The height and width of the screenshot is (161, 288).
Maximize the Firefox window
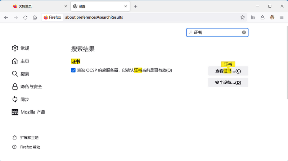(x=270, y=6)
